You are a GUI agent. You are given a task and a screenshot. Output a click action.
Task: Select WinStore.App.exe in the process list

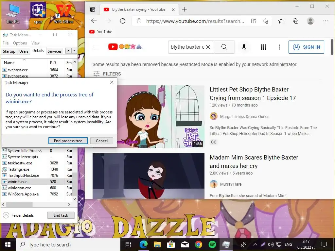(37, 194)
